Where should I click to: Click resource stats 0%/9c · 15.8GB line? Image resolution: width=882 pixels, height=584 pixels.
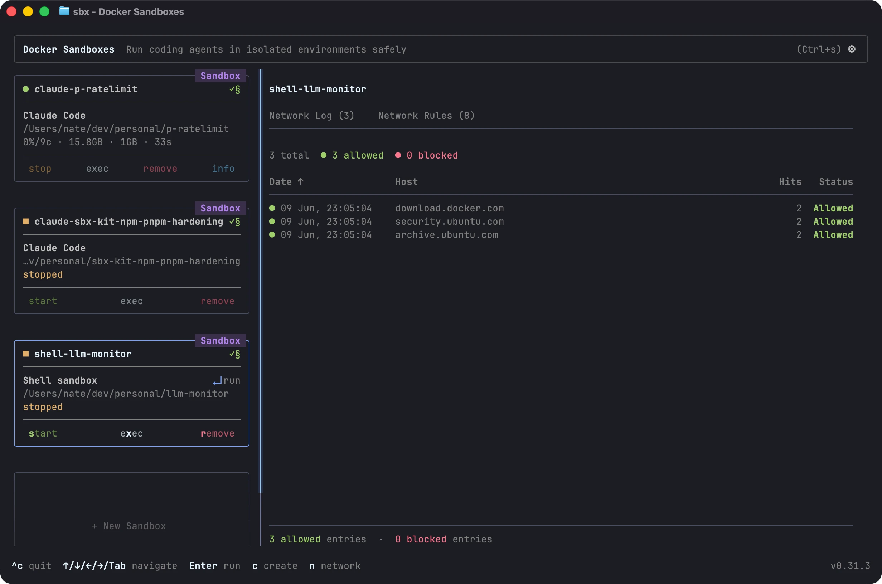97,142
